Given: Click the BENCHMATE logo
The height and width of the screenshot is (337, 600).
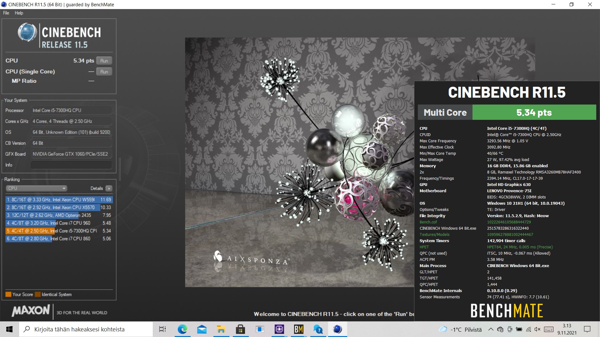Looking at the screenshot, I should [x=507, y=311].
